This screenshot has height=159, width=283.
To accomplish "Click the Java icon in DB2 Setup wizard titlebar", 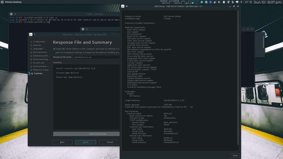I will coord(31,35).
